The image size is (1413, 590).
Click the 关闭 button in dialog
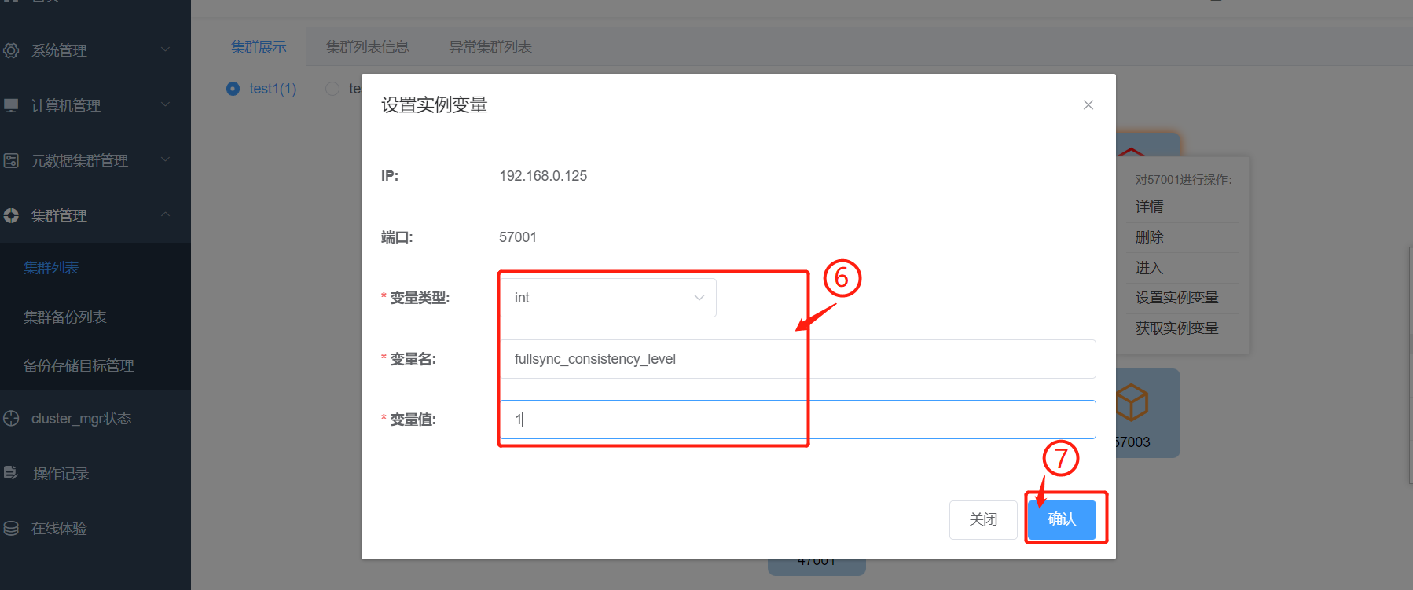coord(982,519)
